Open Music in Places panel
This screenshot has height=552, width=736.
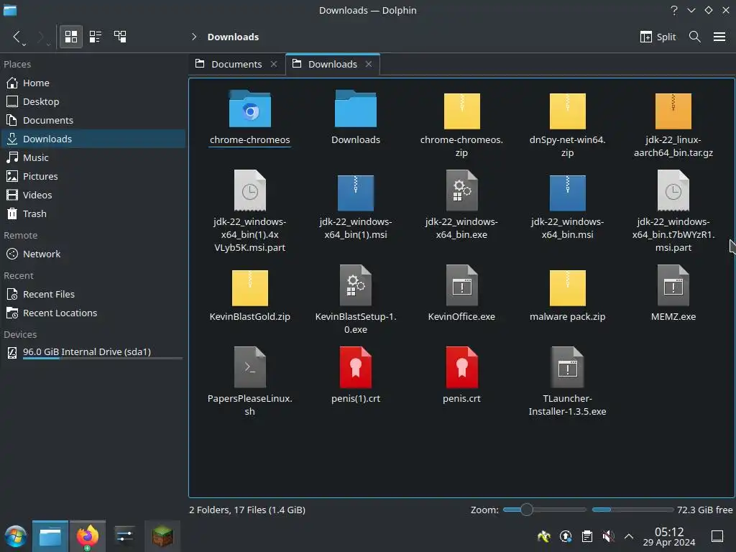tap(93, 157)
